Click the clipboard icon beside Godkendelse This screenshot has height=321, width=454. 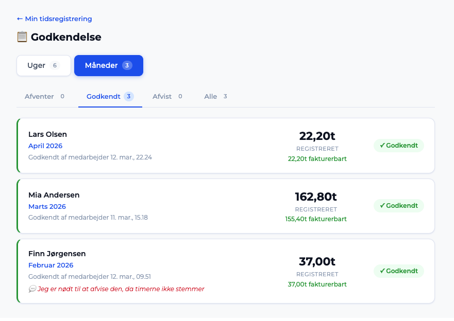(22, 37)
